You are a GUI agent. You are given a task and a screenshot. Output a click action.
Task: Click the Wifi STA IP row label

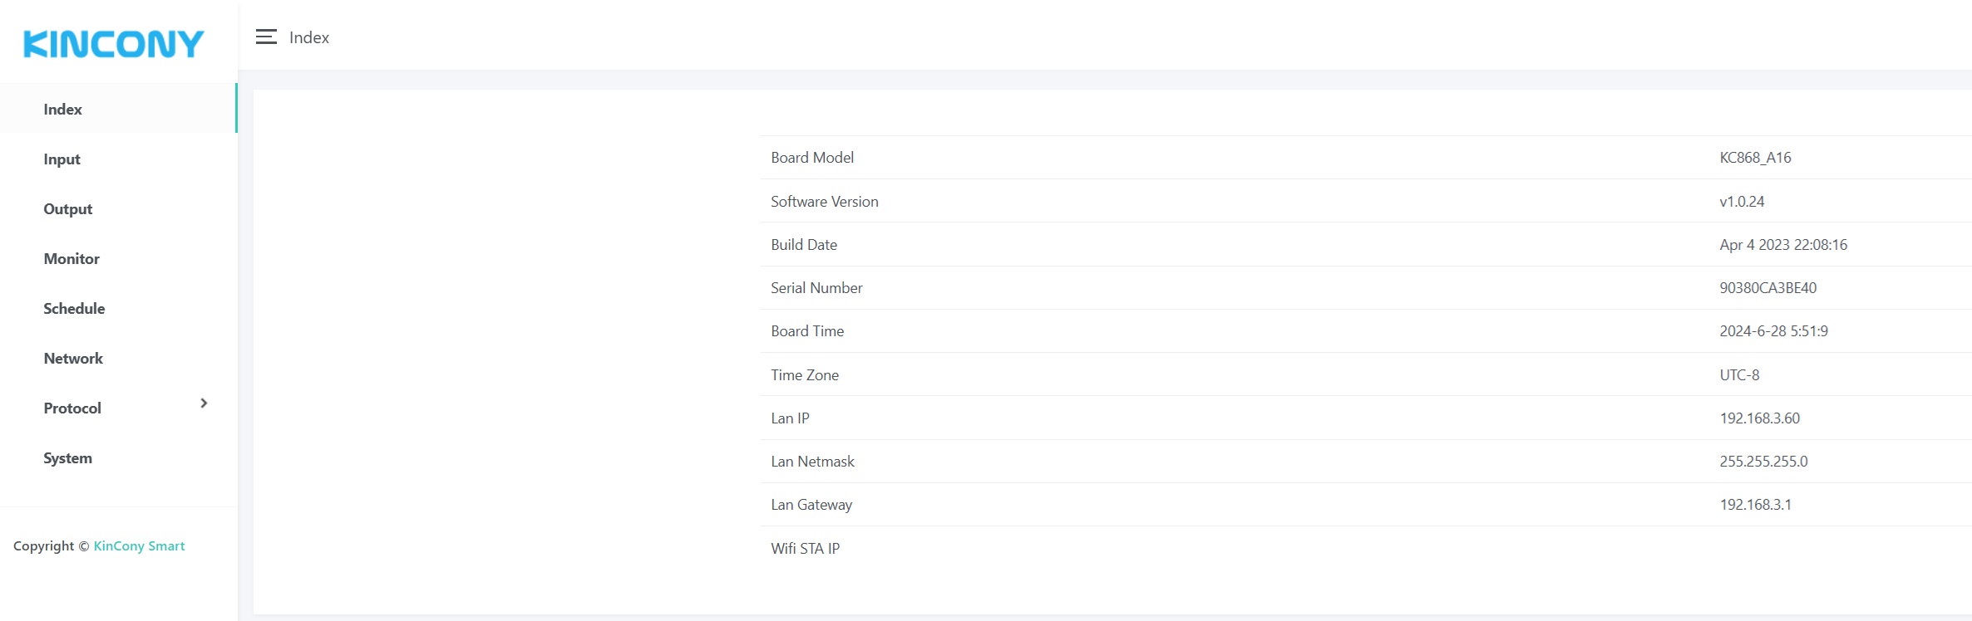point(805,549)
